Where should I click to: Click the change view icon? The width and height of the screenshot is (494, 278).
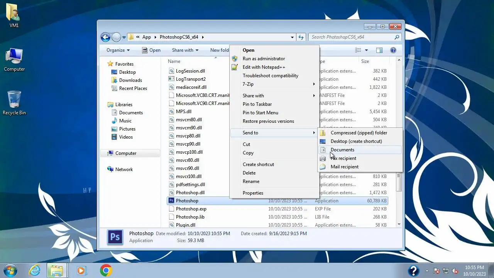tap(358, 50)
